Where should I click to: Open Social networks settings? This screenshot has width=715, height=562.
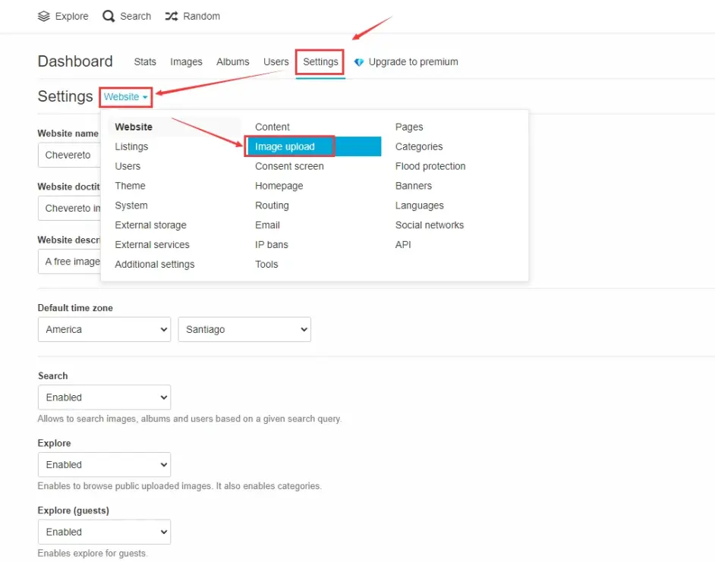(429, 225)
